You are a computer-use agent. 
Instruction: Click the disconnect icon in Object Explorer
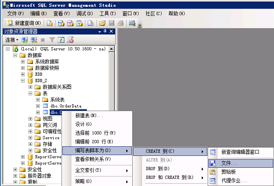pos(34,40)
